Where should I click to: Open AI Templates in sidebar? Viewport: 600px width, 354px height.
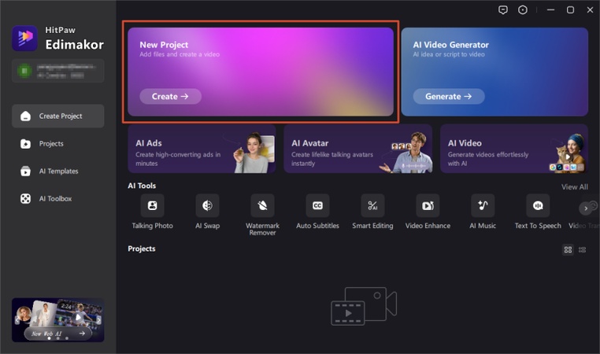(58, 171)
